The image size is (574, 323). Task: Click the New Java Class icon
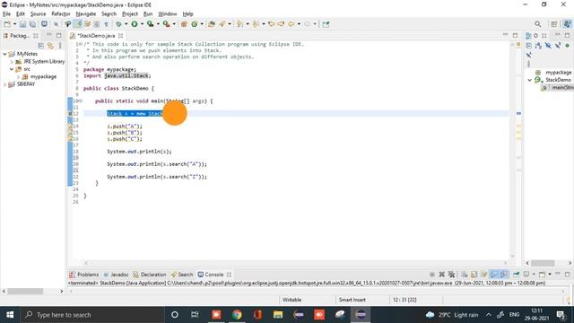coord(195,24)
